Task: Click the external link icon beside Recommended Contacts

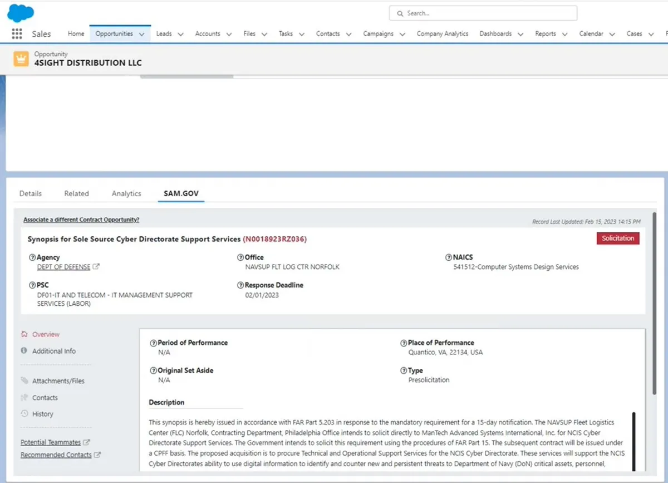Action: click(97, 455)
